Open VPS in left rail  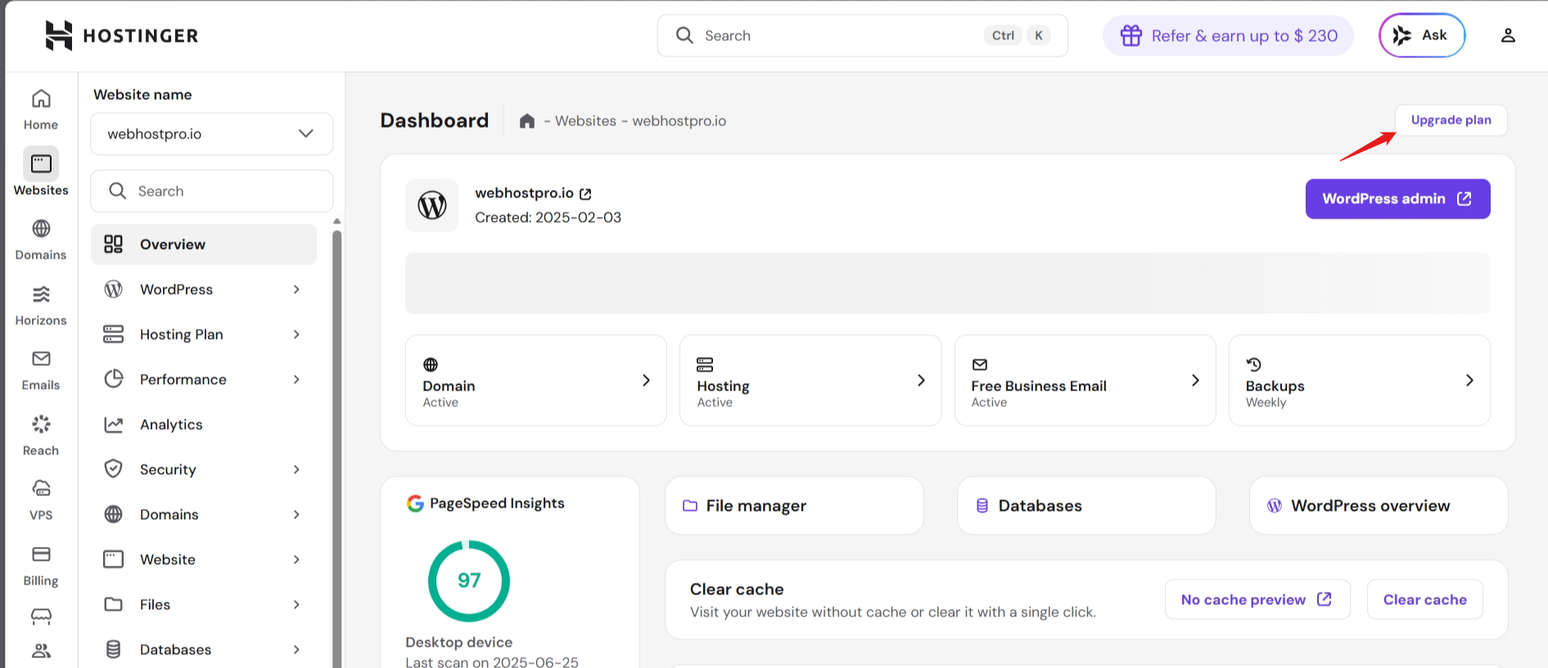coord(41,500)
